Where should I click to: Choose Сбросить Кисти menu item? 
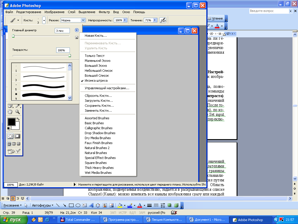108,96
